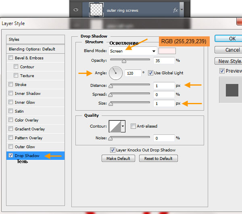Enable the Gradient Overlay checkbox
The width and height of the screenshot is (242, 214).
tap(10, 129)
